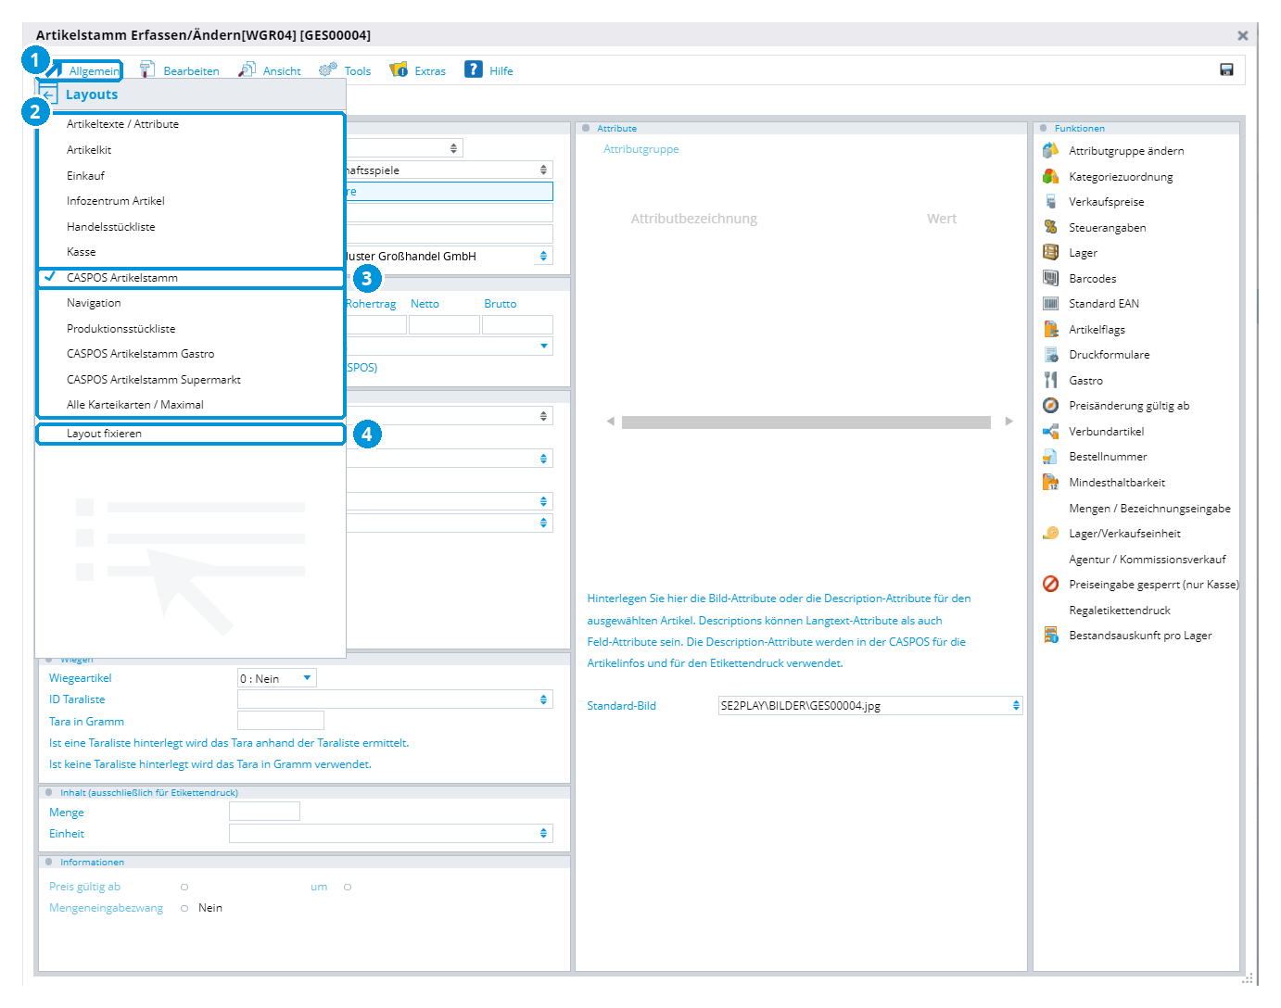The image size is (1281, 1008).
Task: Open Attributgruppe ändern function
Action: 1125,151
